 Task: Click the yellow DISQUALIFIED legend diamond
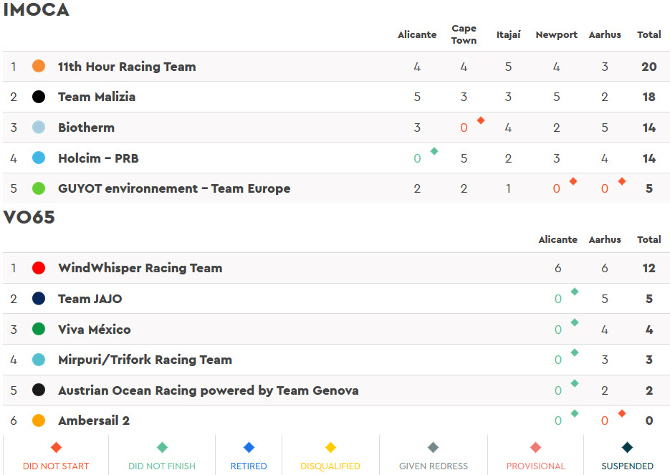pyautogui.click(x=330, y=447)
